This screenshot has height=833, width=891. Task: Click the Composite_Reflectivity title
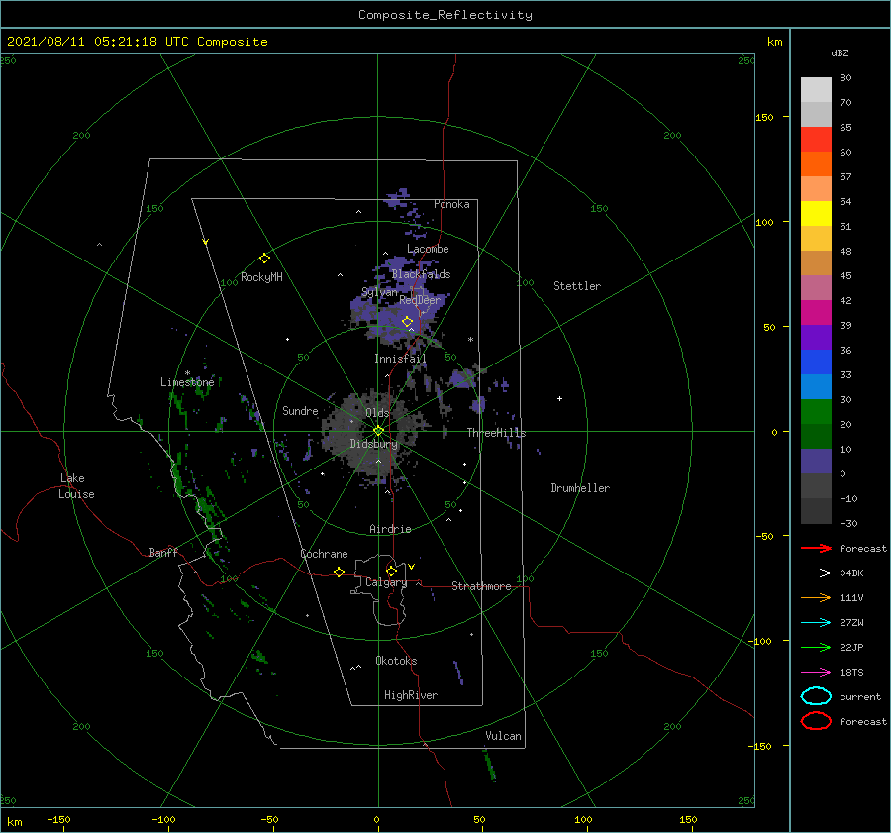tap(445, 15)
